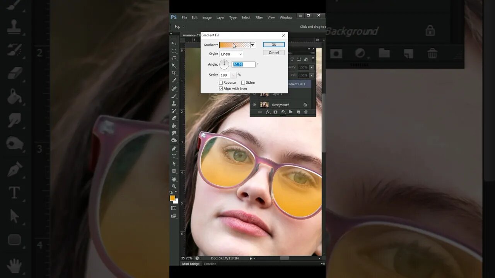The height and width of the screenshot is (278, 495).
Task: Toggle the layer filtering switch
Action: click(313, 59)
